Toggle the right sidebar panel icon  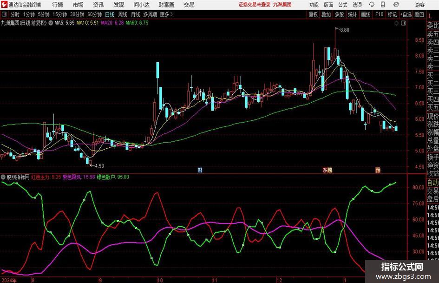point(403,23)
